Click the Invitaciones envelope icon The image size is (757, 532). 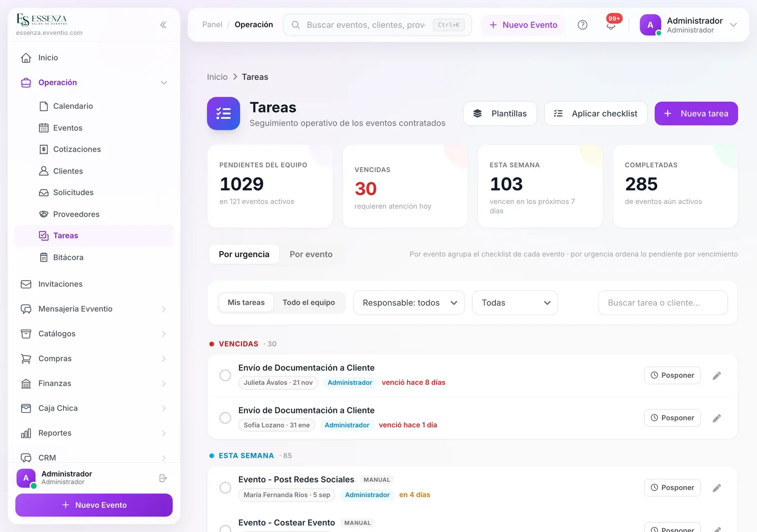click(x=26, y=284)
